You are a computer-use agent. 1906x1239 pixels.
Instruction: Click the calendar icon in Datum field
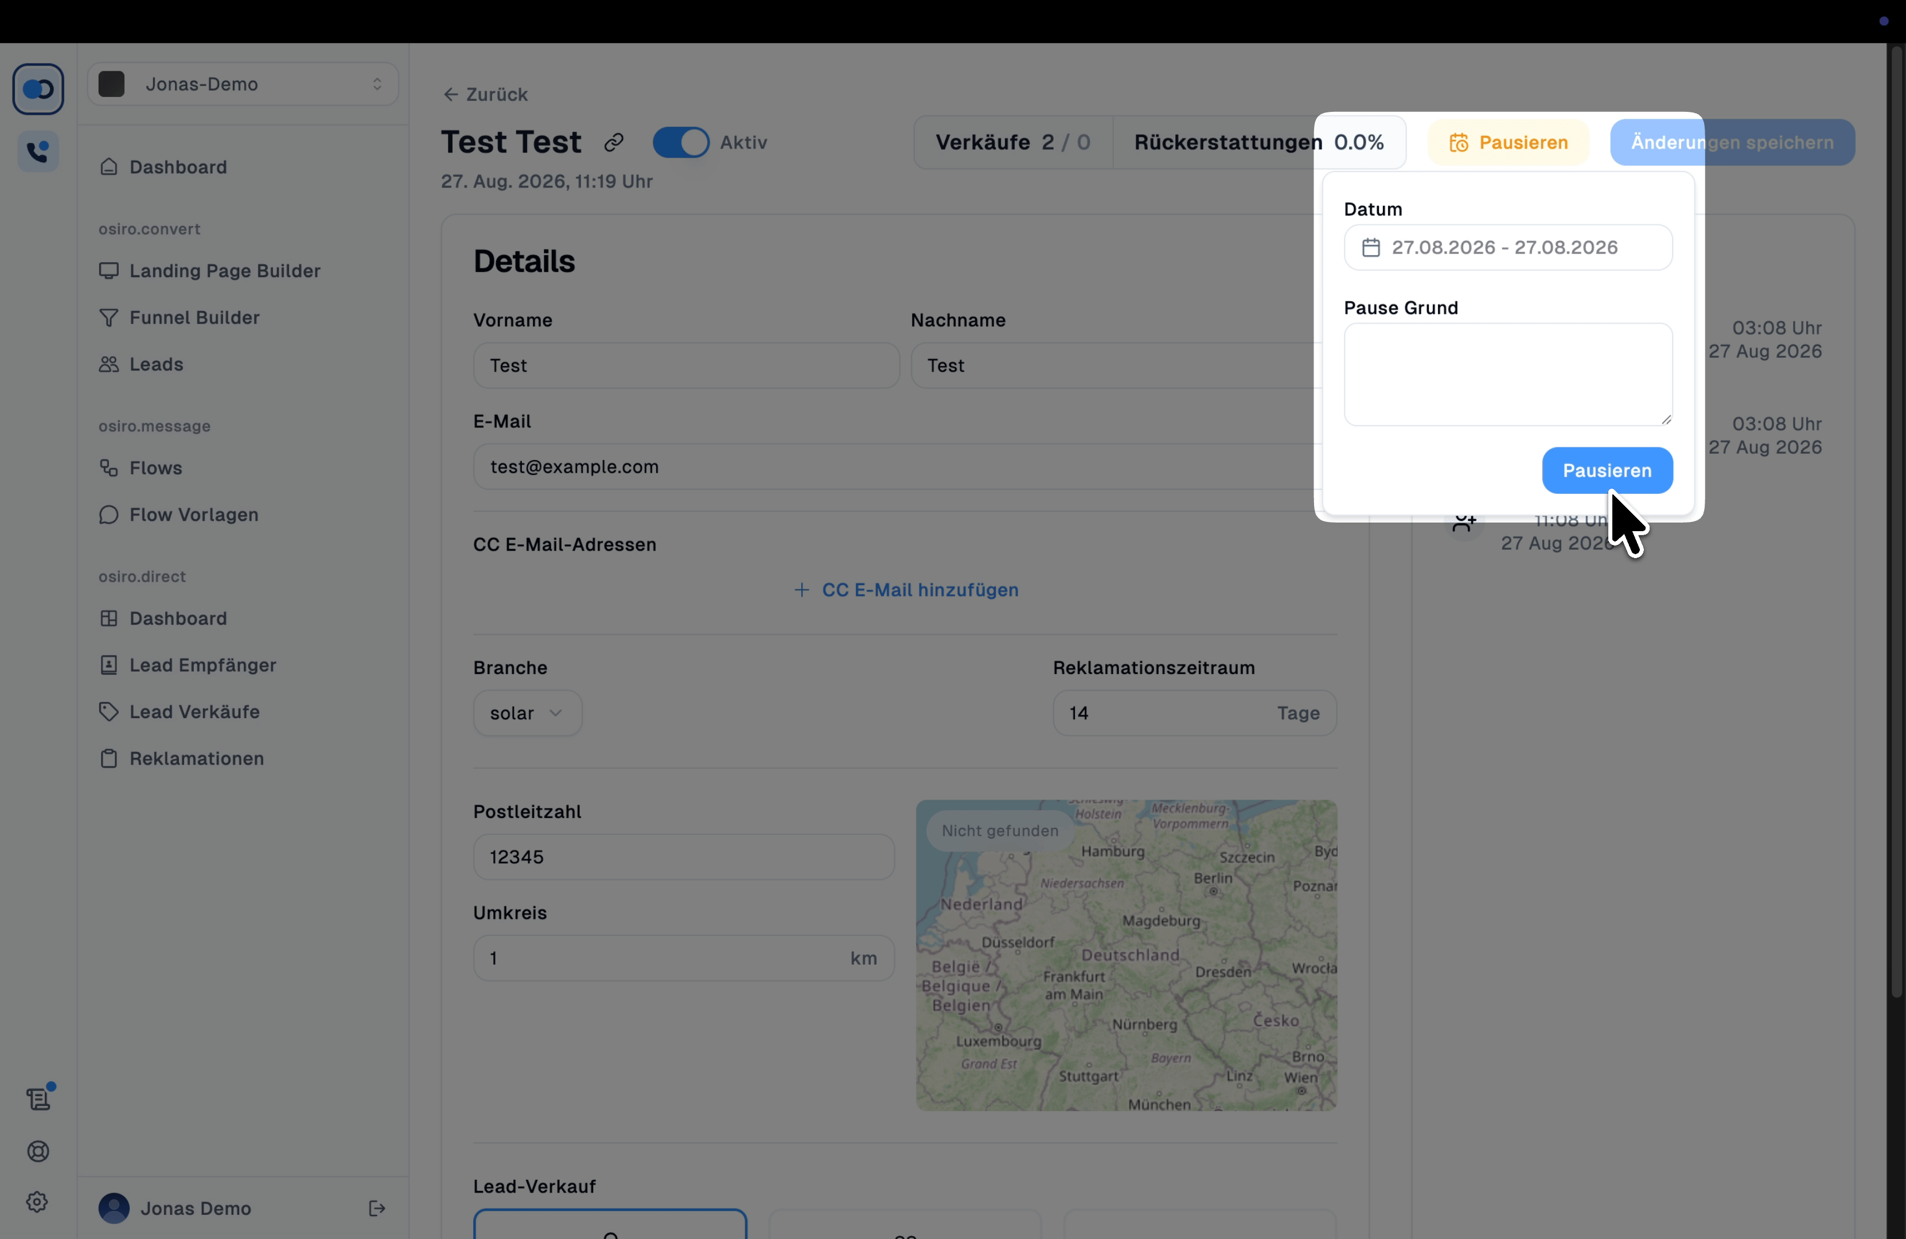1371,247
